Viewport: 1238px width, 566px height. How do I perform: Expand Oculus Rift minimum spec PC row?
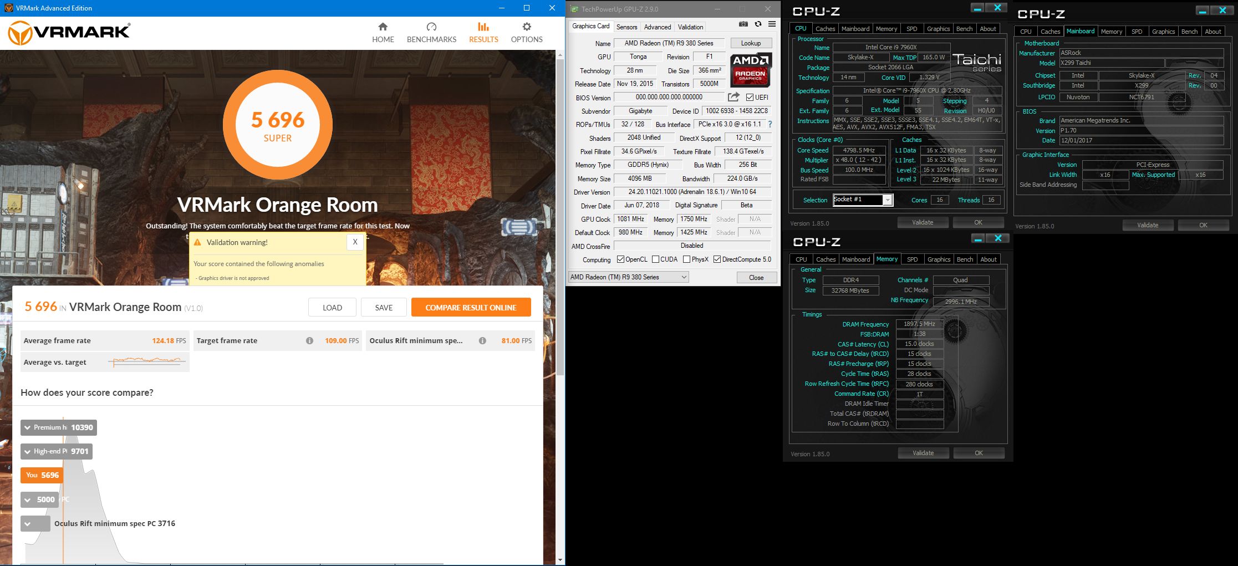[x=35, y=523]
